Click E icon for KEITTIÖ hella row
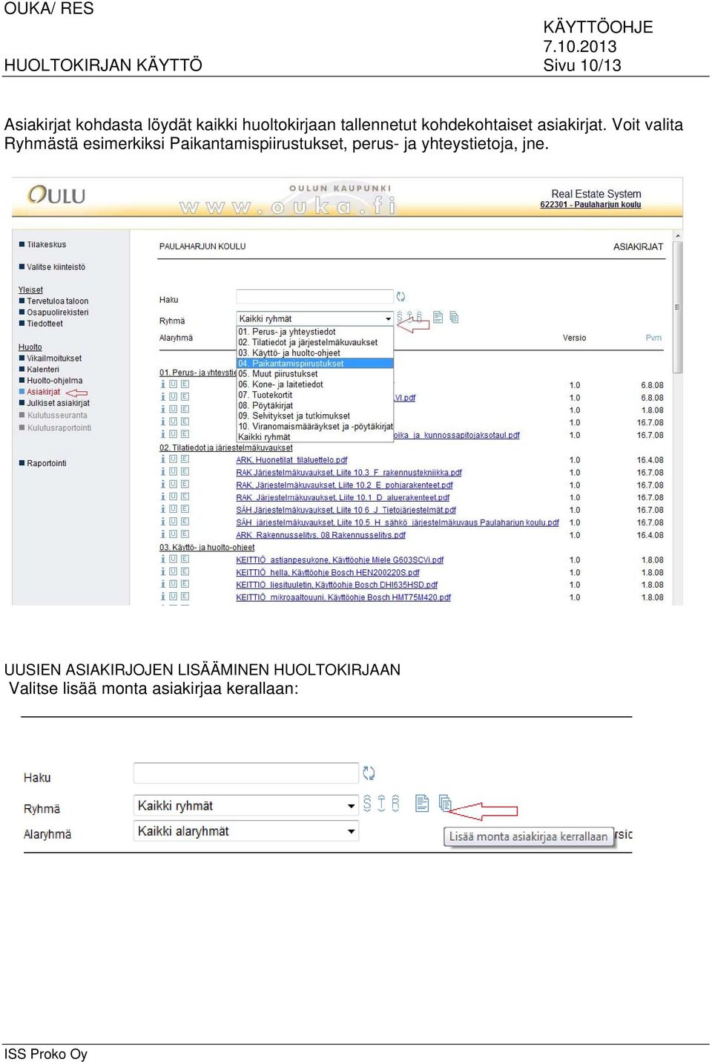 [x=185, y=572]
